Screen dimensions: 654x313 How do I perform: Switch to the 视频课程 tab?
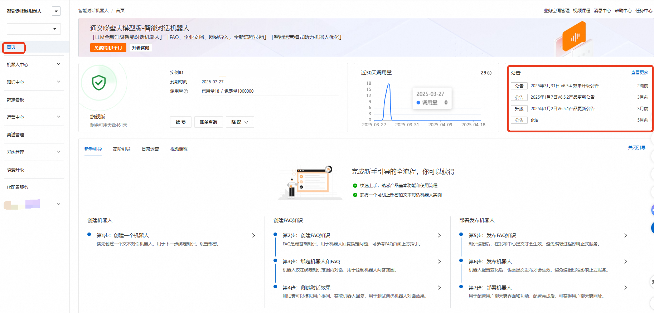click(x=179, y=149)
